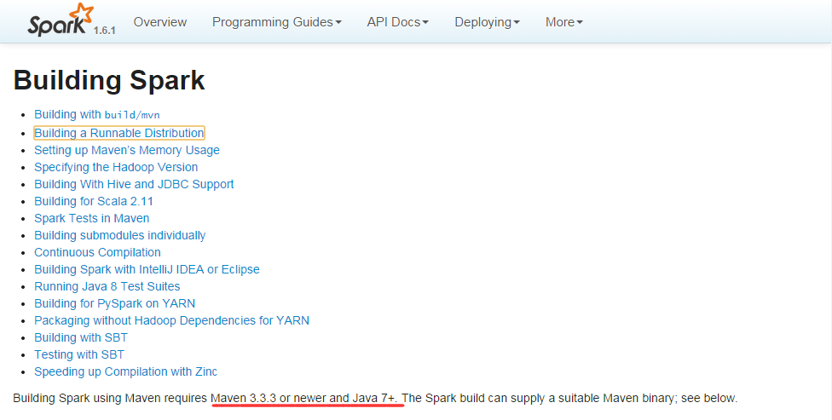
Task: Expand the API Docs dropdown menu
Action: 397,22
